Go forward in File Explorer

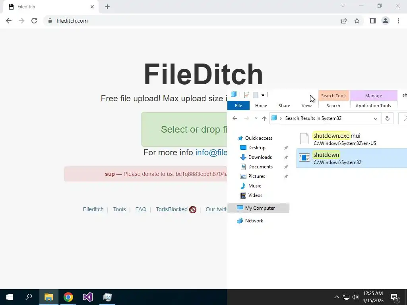click(x=246, y=118)
